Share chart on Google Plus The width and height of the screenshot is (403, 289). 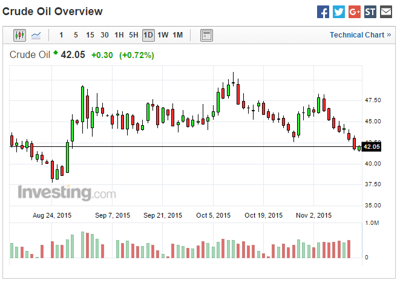pyautogui.click(x=355, y=12)
